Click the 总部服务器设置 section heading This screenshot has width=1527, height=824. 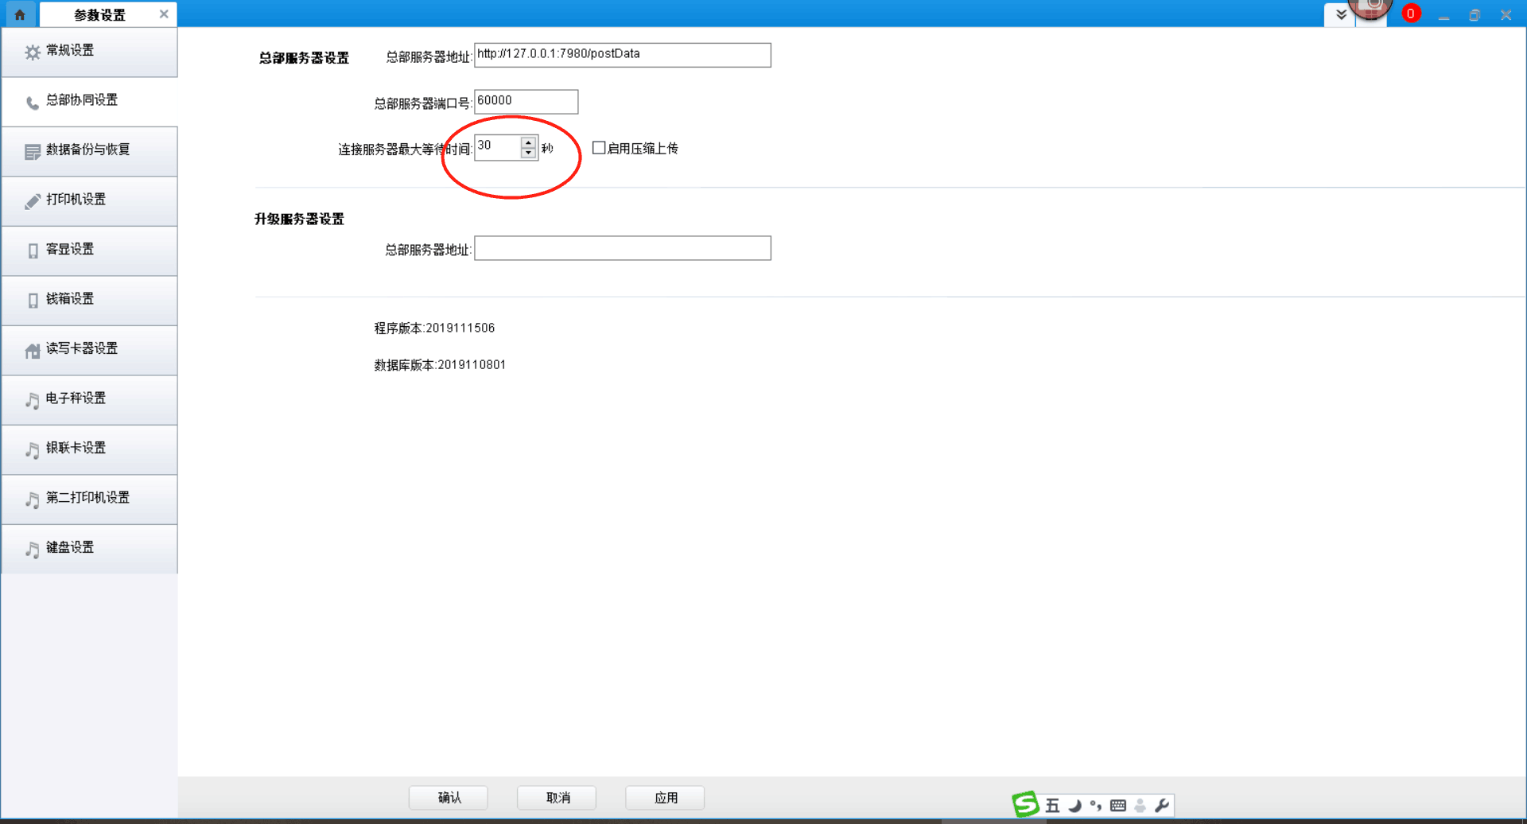pos(304,58)
